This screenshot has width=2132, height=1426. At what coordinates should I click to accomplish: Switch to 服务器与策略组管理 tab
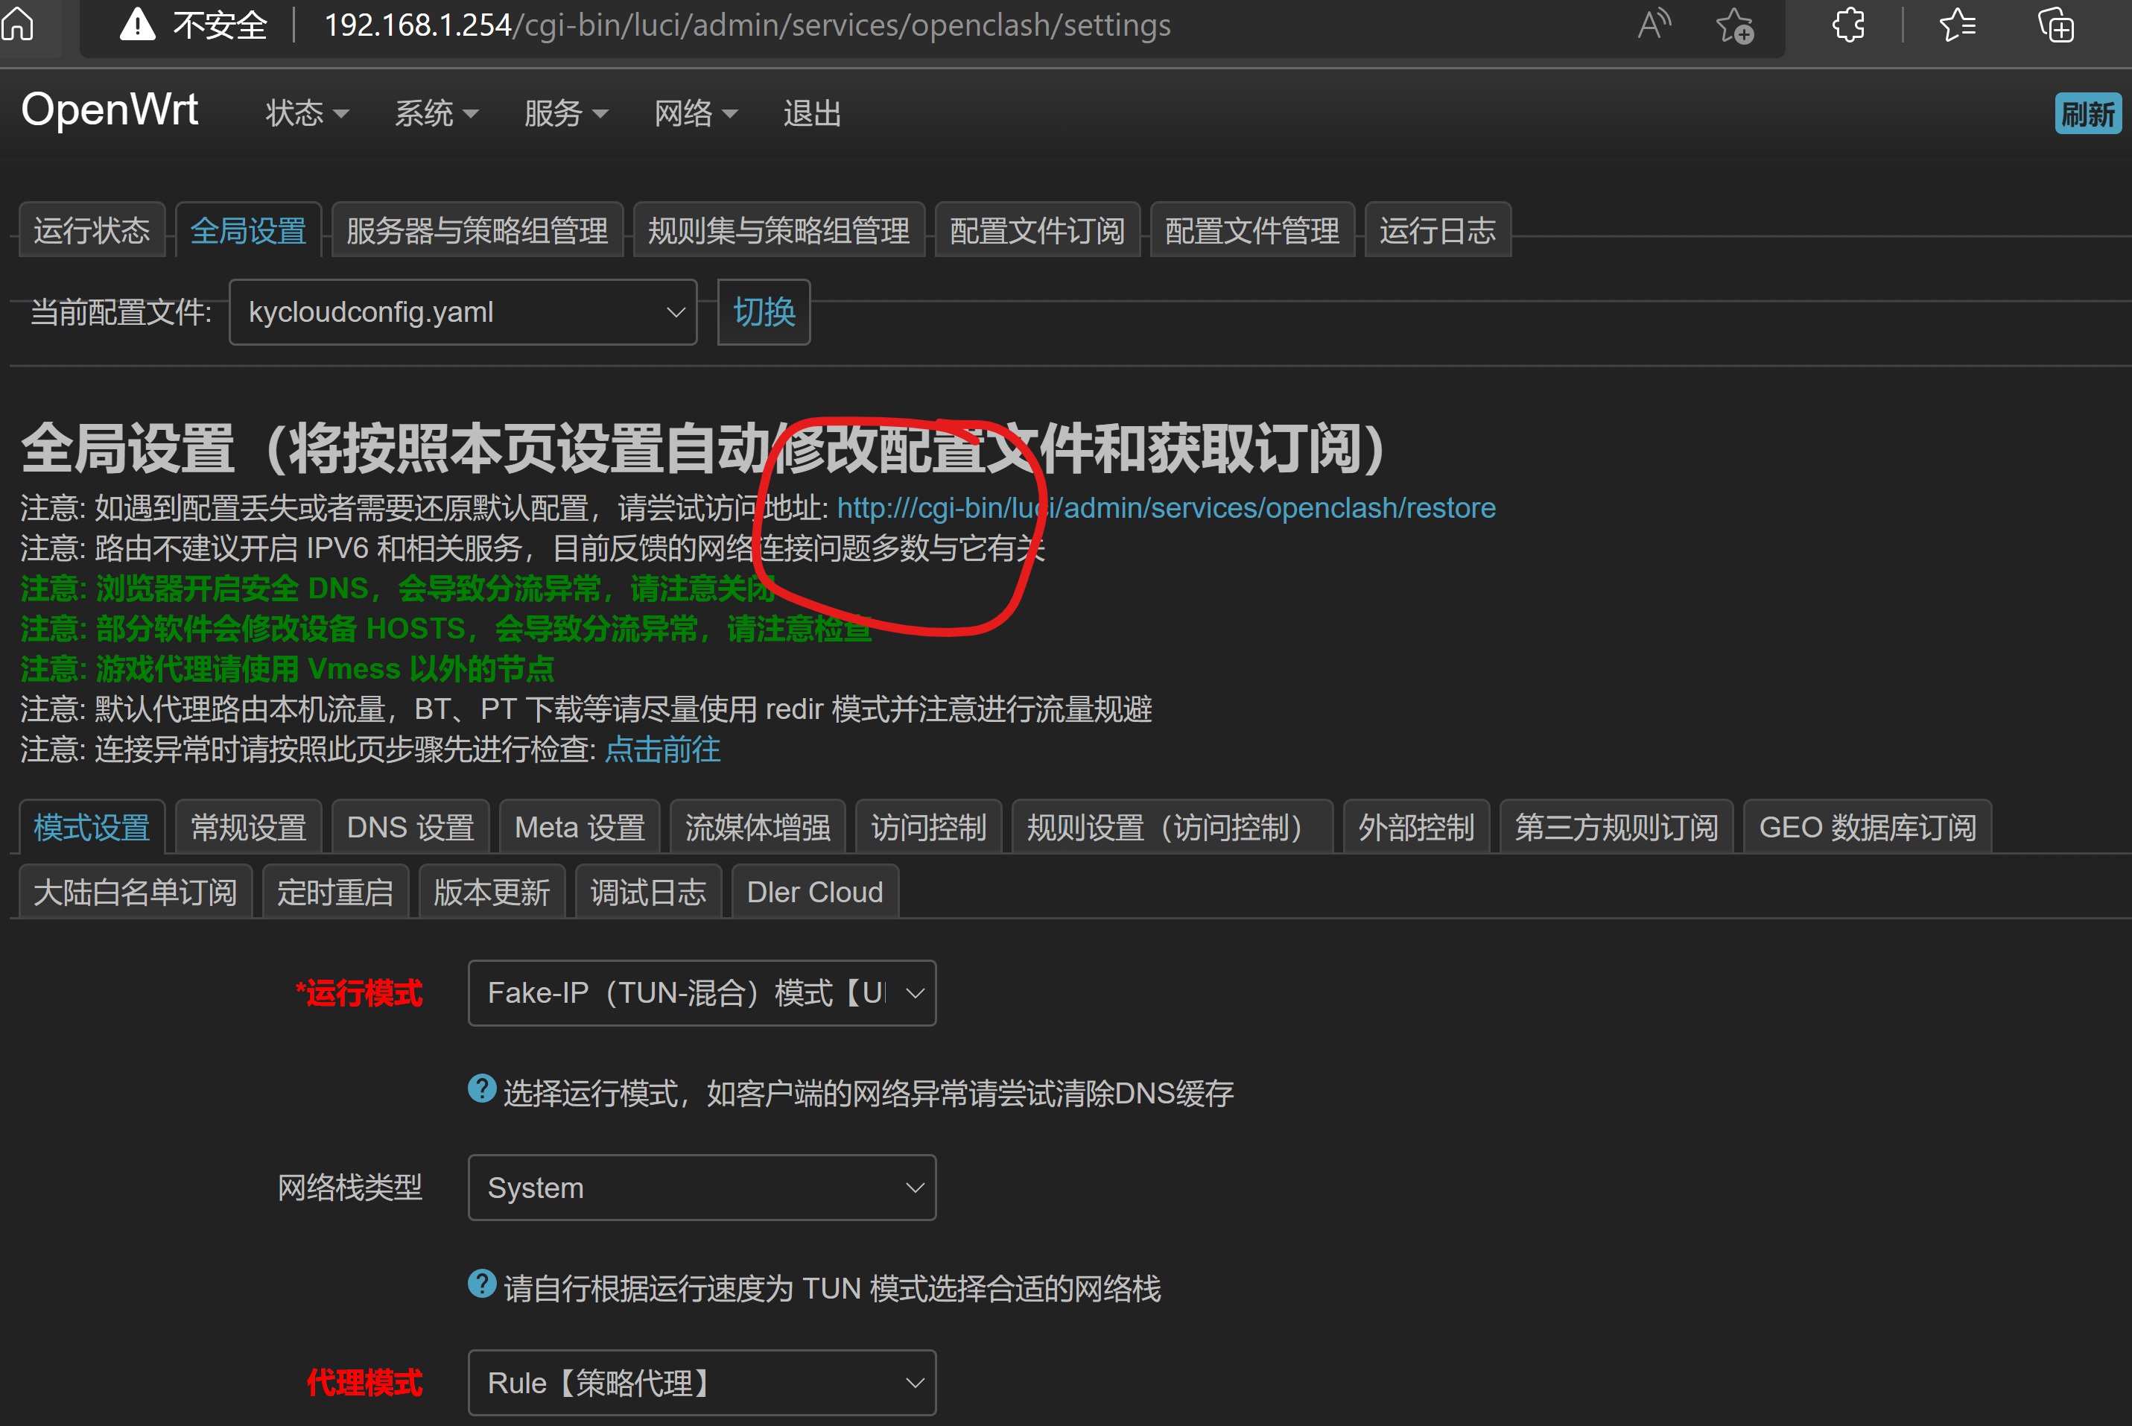click(478, 230)
